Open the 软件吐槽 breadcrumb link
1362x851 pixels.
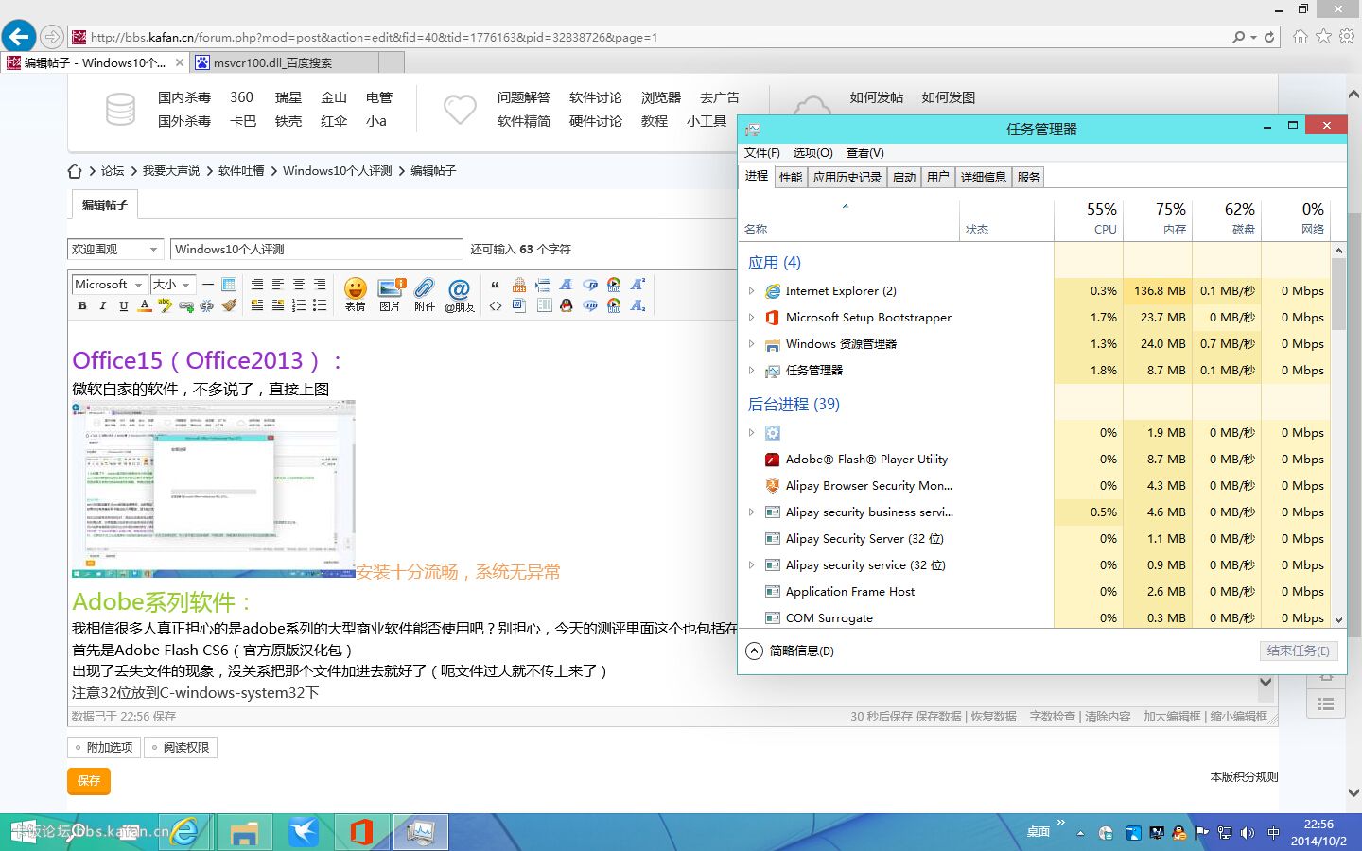(x=241, y=171)
